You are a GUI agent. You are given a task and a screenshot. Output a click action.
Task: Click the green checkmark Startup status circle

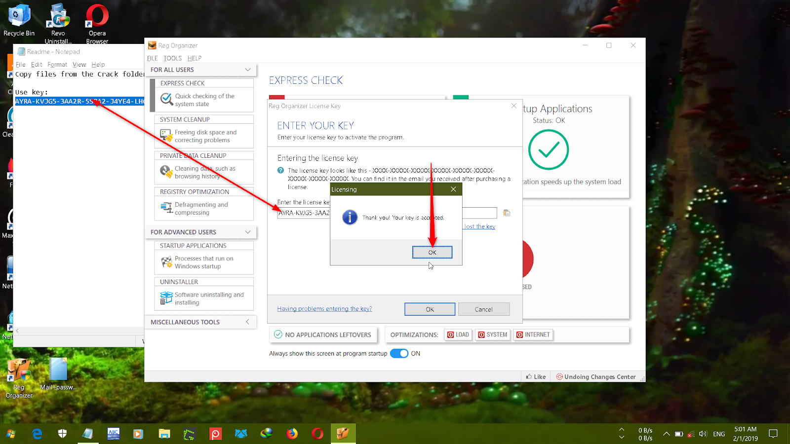549,149
